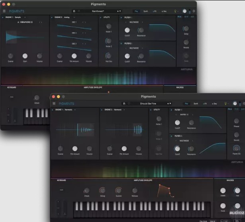This screenshot has height=222, width=245.
Task: Toggle Filter 1 power in Rainforest window
Action: coord(121,18)
